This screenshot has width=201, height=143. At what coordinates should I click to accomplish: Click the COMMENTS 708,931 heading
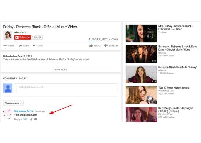tap(15, 78)
